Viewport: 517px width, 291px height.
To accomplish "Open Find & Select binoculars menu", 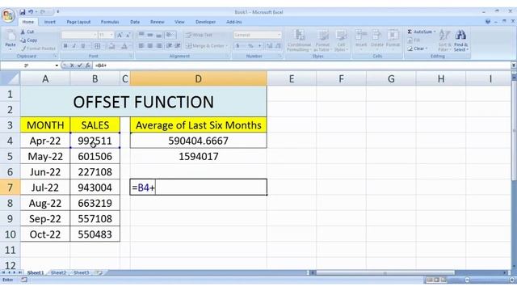I will (x=460, y=40).
